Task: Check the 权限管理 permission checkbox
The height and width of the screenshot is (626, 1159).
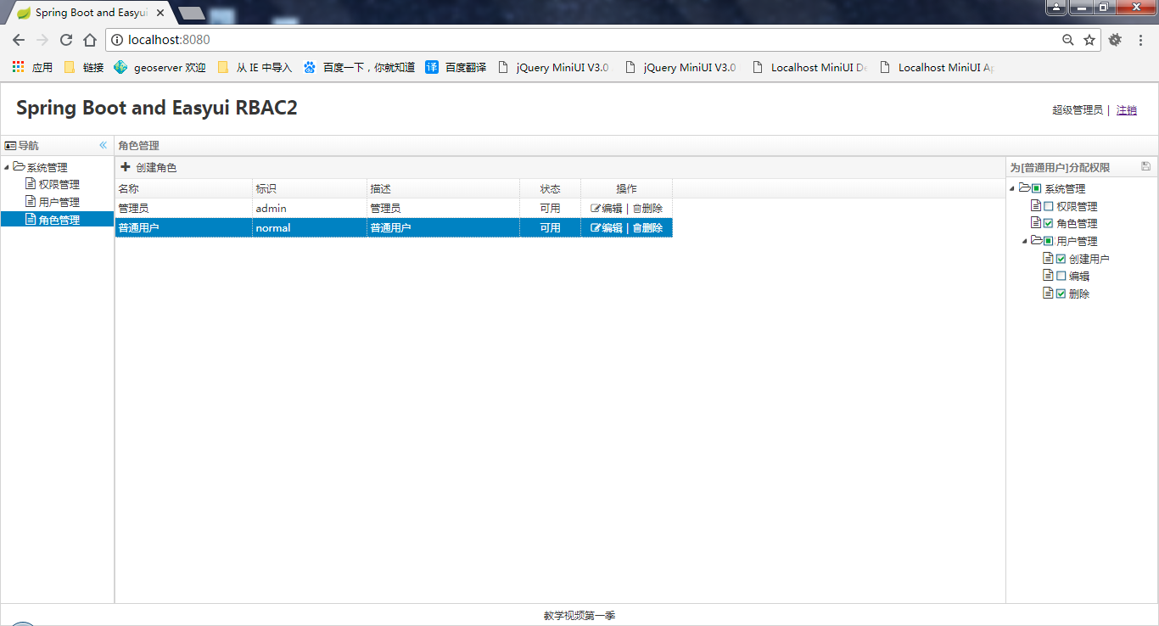Action: pyautogui.click(x=1049, y=206)
